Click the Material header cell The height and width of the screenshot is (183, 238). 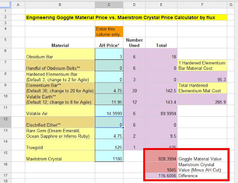tap(60, 43)
